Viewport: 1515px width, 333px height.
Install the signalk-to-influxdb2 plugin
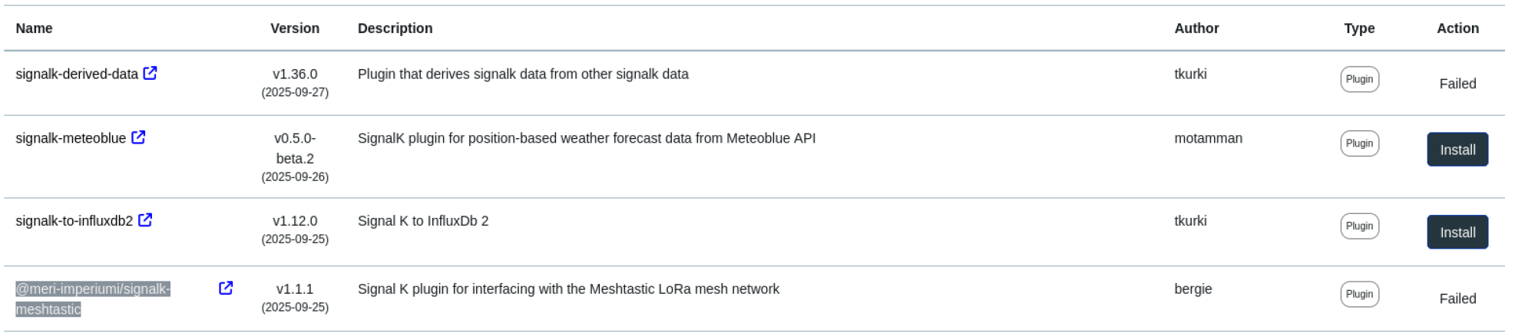(x=1457, y=232)
